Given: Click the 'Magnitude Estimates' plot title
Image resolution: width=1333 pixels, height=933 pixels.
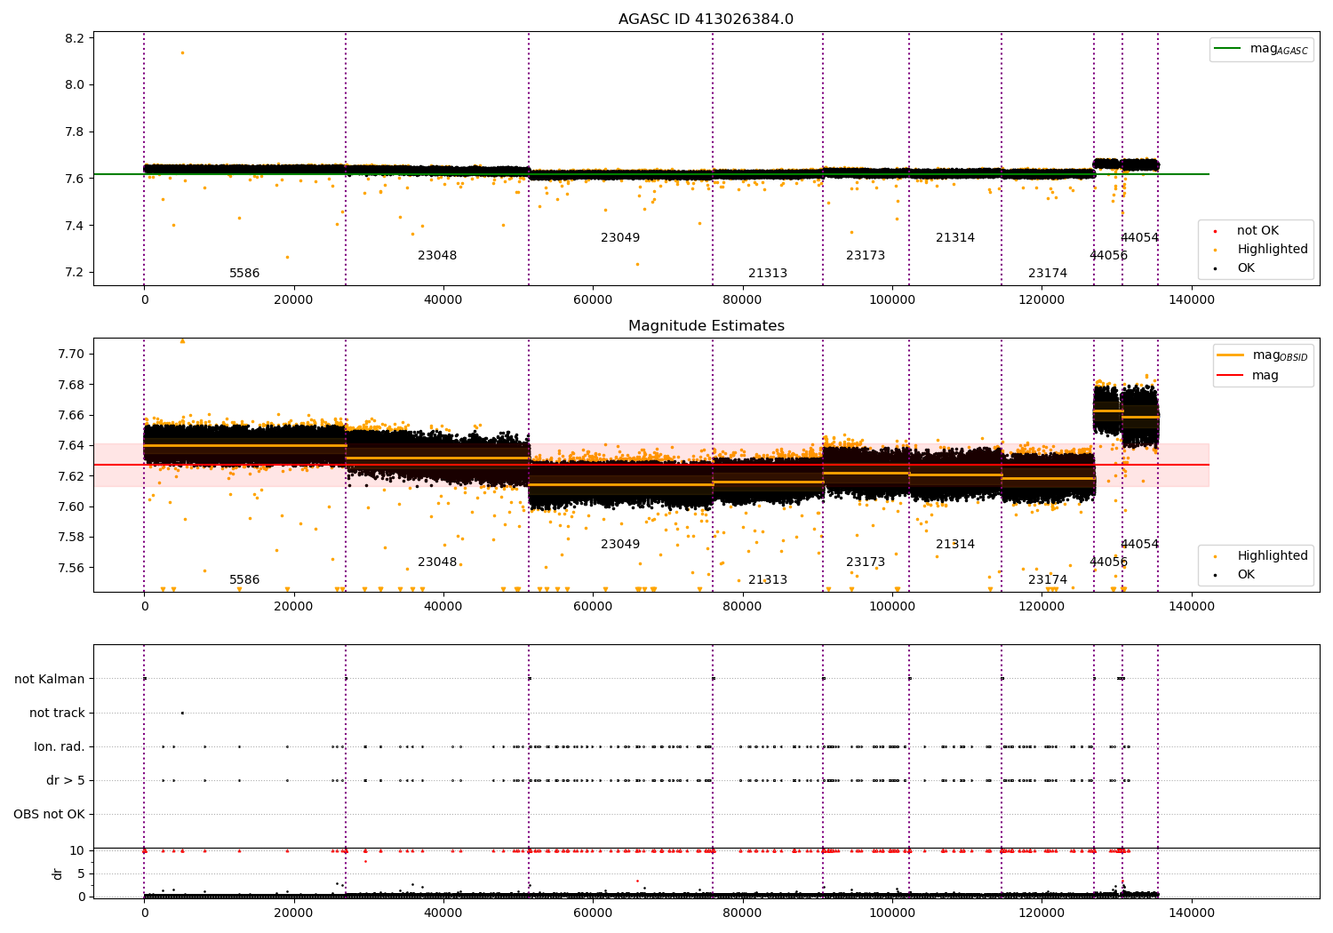Looking at the screenshot, I should tap(706, 326).
